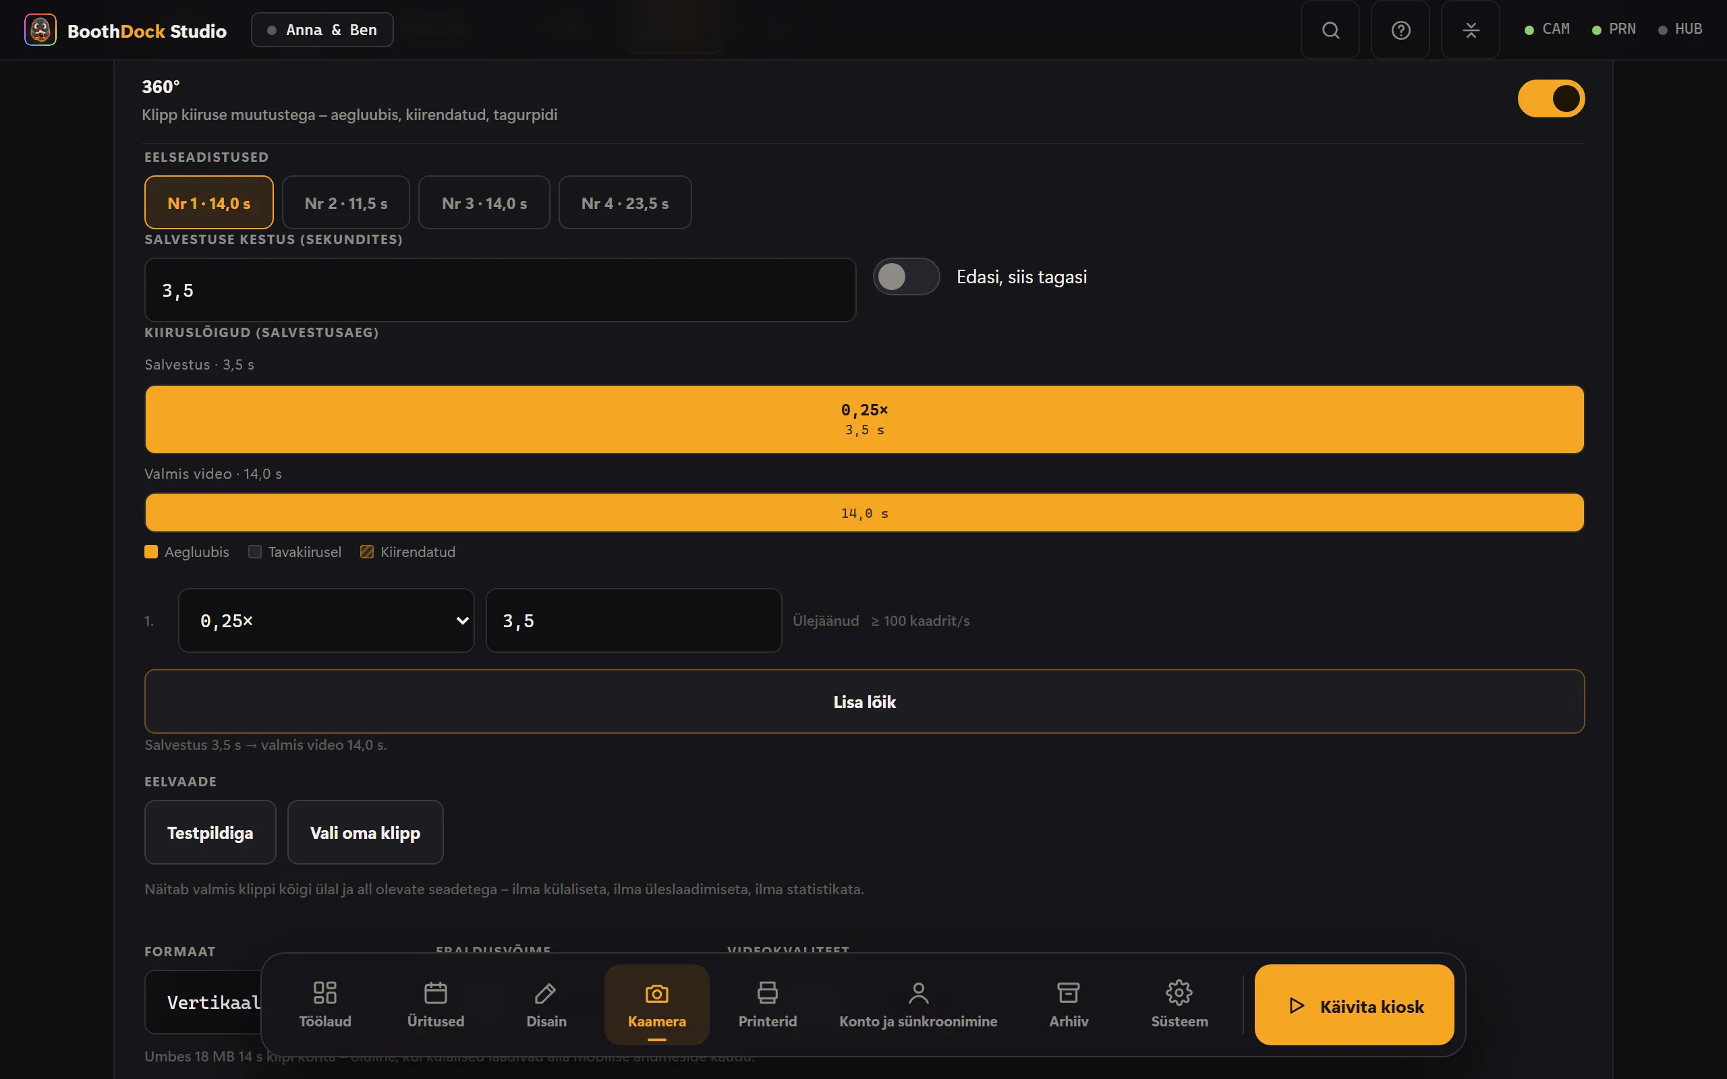The image size is (1727, 1079).
Task: Open the 0,25× speed dropdown
Action: 326,620
